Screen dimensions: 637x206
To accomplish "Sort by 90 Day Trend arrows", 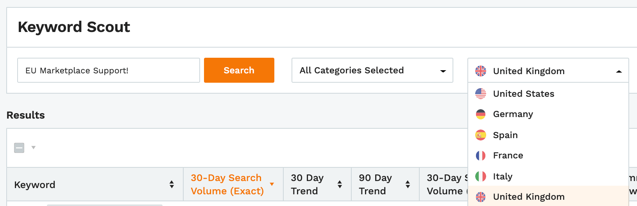I will coord(408,185).
